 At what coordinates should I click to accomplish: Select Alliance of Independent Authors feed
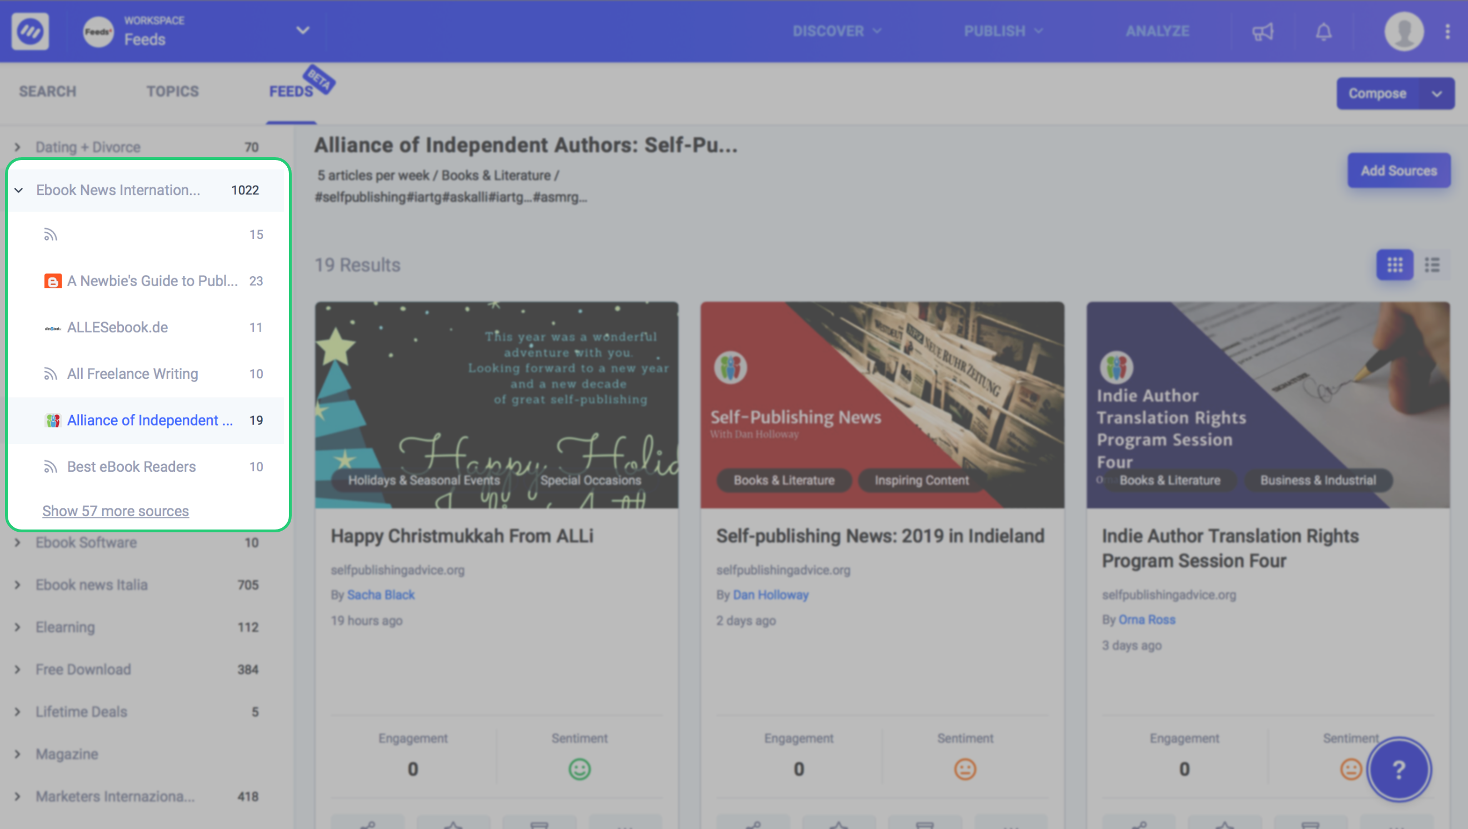click(147, 421)
